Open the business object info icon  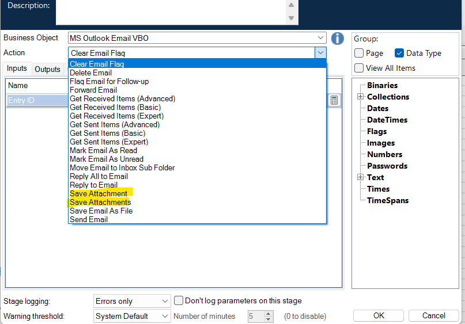pyautogui.click(x=338, y=39)
